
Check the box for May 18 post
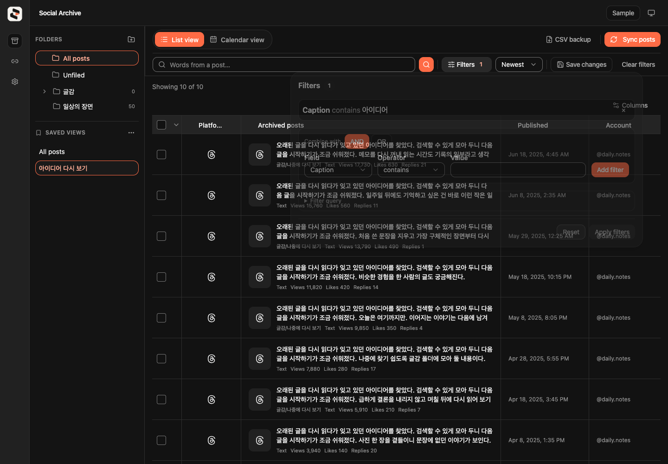[161, 277]
